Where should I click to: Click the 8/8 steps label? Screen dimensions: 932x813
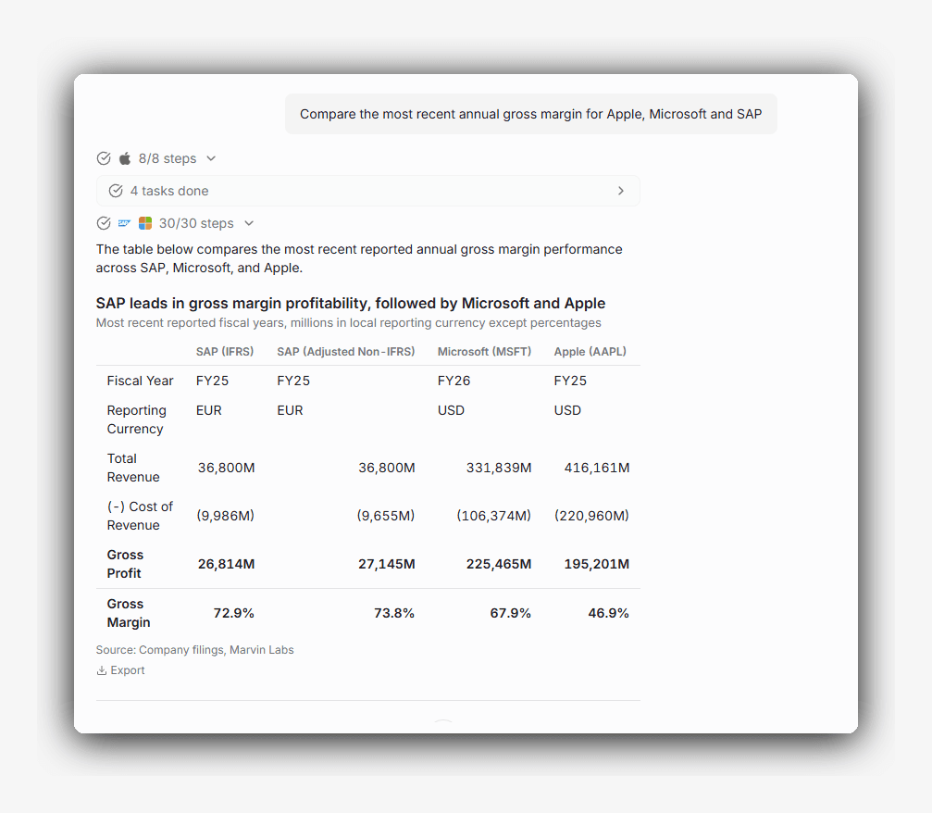(x=168, y=158)
